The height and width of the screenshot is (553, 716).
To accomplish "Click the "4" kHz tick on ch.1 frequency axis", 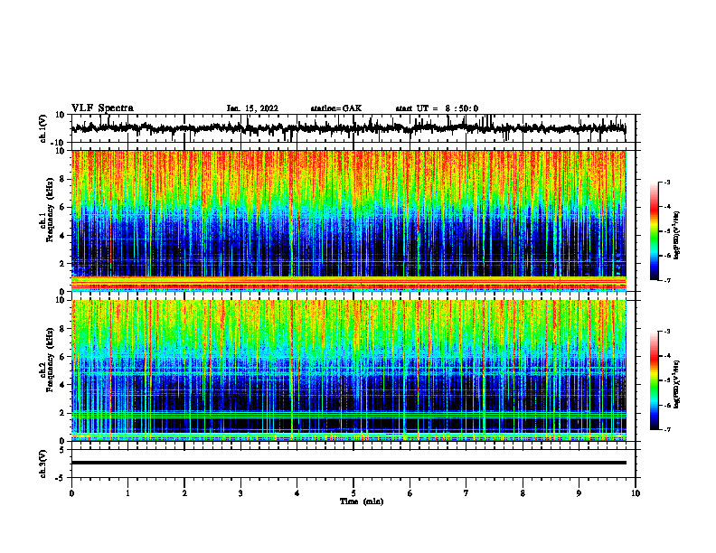I will (62, 236).
